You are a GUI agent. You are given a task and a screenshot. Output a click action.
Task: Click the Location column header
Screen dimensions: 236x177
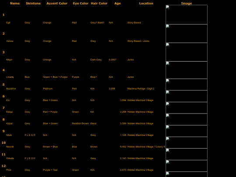pos(146,3)
